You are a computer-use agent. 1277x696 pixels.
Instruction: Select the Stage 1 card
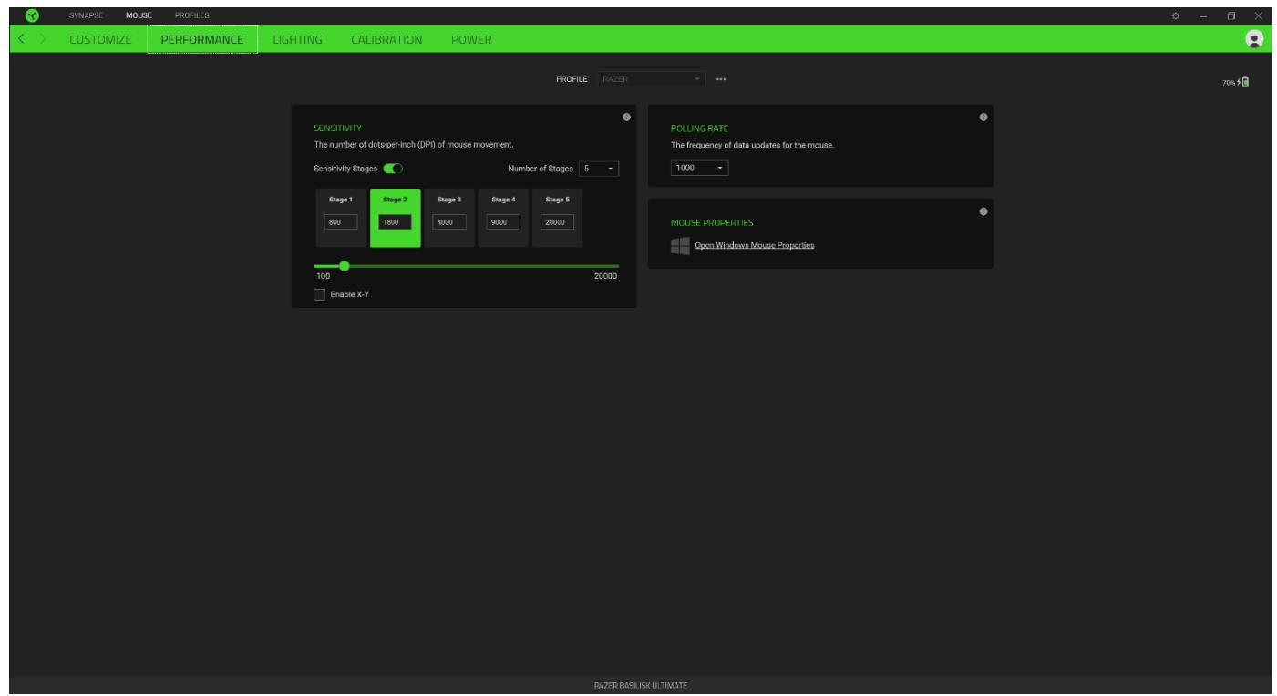click(341, 218)
